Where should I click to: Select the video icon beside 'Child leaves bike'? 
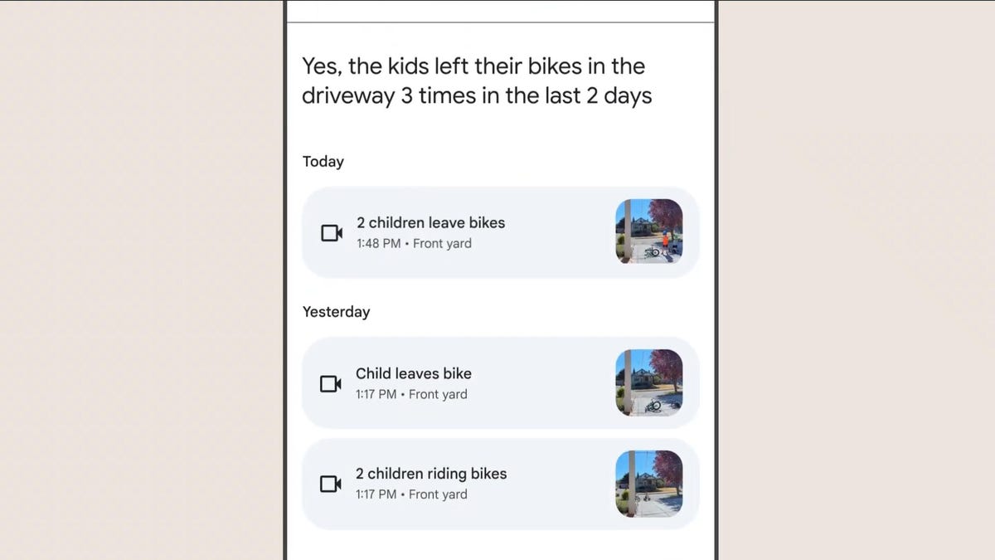331,382
